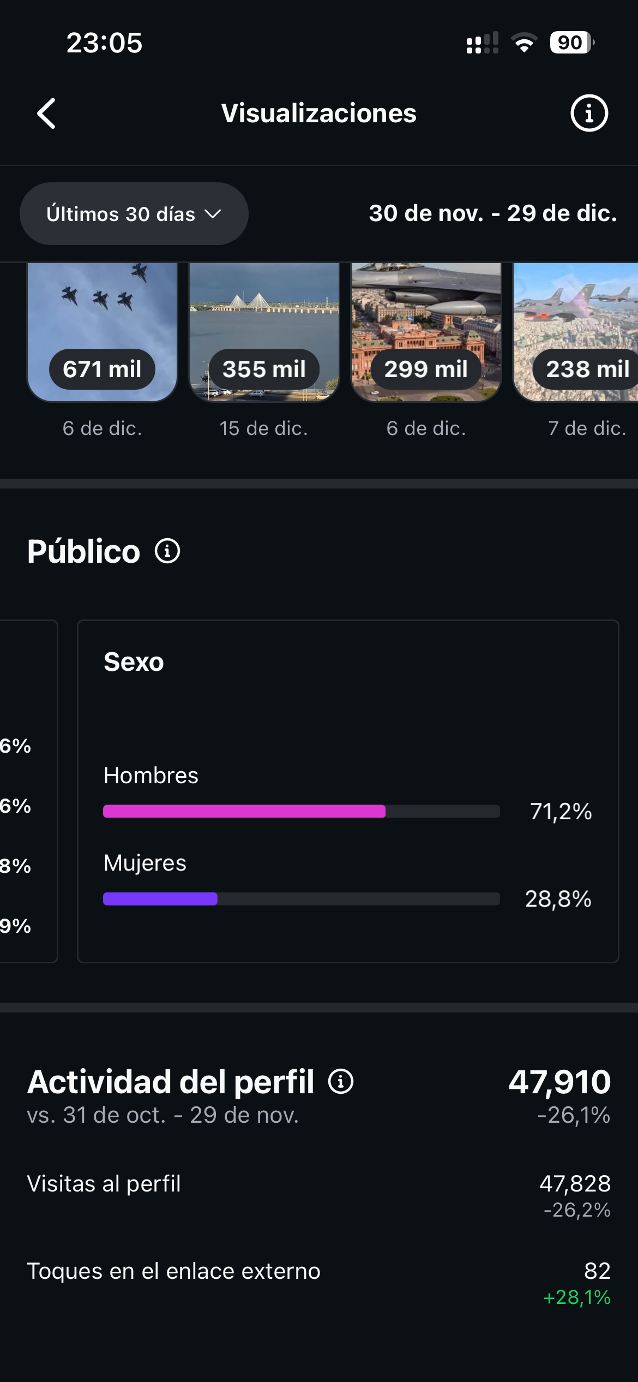Open the 671 mil jets thumbnail

coord(103,332)
